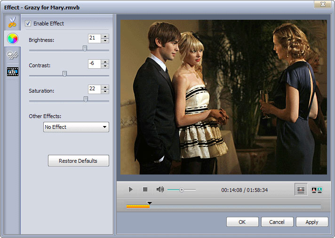This screenshot has width=335, height=238.
Task: Select the color wheel Effect tab
Action: 12,38
